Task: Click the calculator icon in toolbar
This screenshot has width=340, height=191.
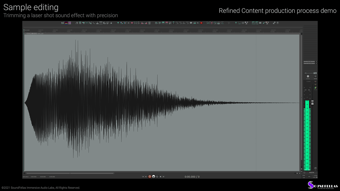Action: coord(149,23)
